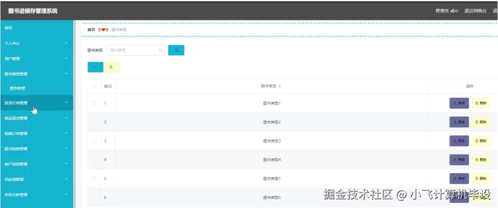The height and width of the screenshot is (208, 498).
Task: Click the 图书类型5 table cell
Action: 272,178
